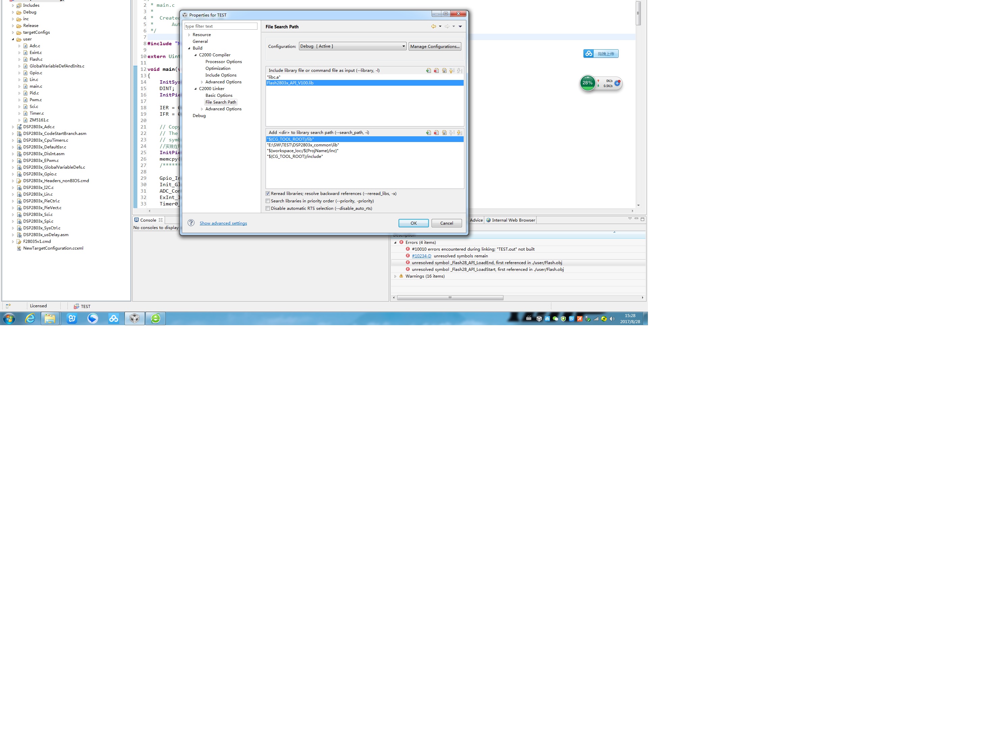Open Internet Explorer from taskbar
This screenshot has height=734, width=984.
click(30, 318)
